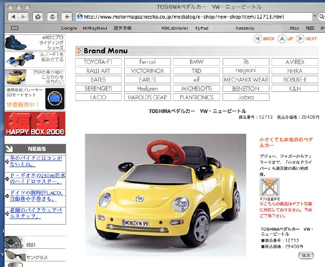This screenshot has width=325, height=267.
Task: Open the elf riding shoes banner
Action: (x=35, y=42)
